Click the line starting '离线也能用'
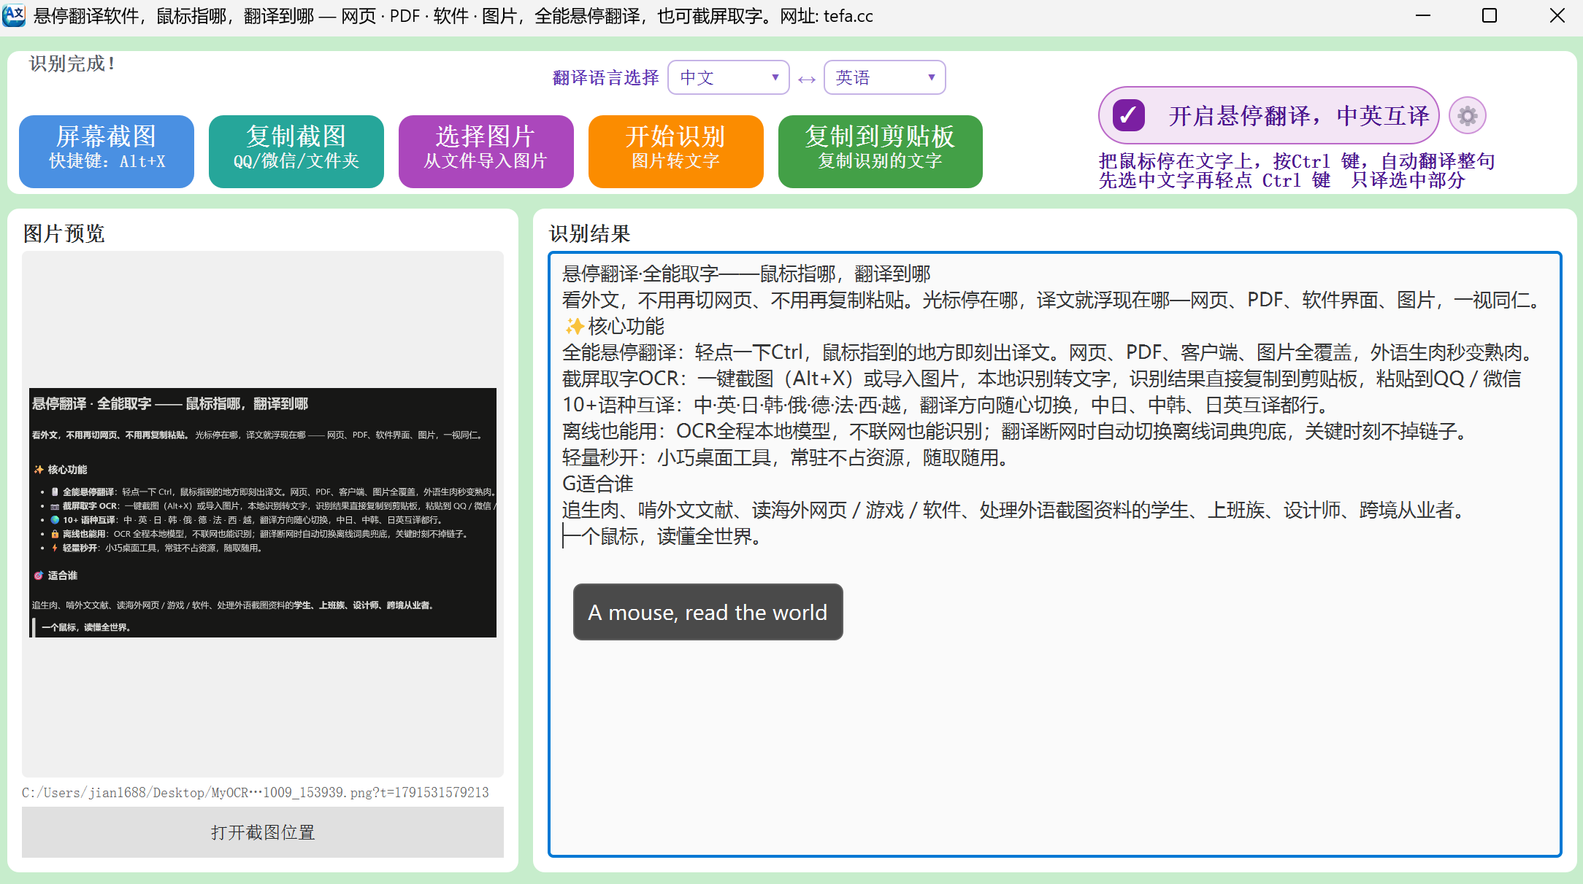This screenshot has height=884, width=1583. pos(1017,431)
